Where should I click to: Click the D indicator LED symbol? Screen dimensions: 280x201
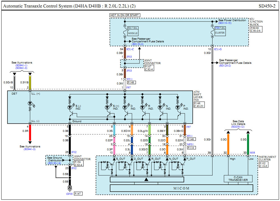click(x=125, y=107)
